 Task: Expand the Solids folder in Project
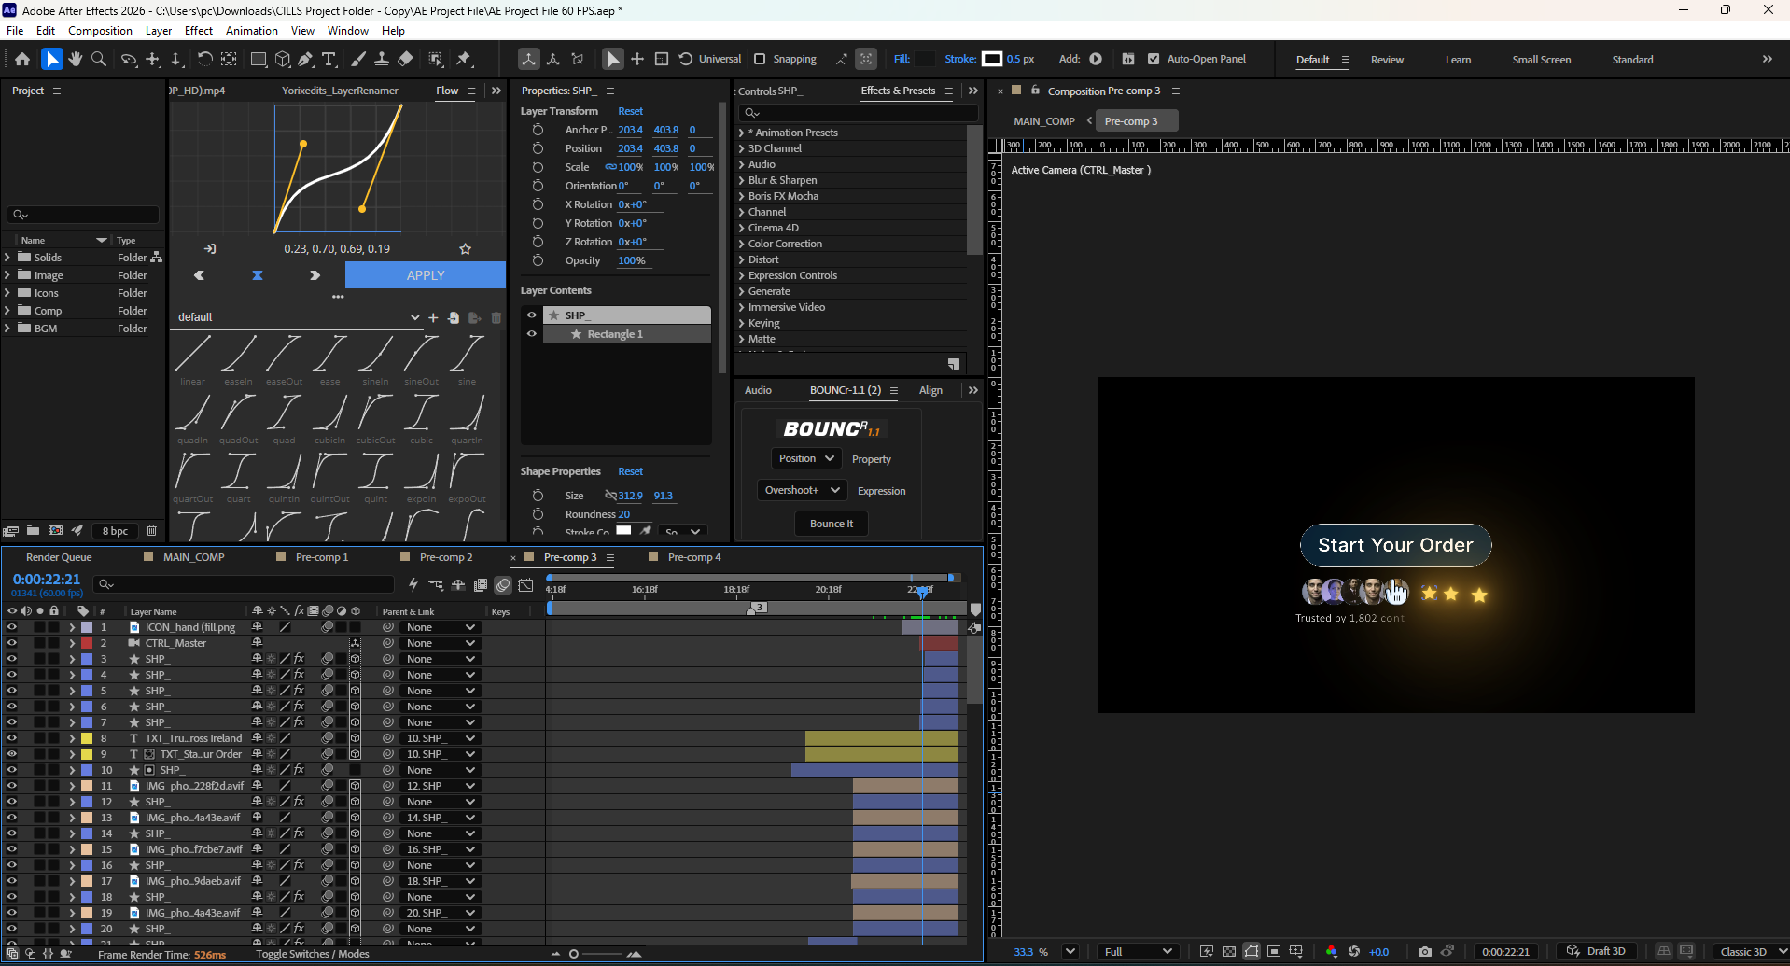click(7, 257)
